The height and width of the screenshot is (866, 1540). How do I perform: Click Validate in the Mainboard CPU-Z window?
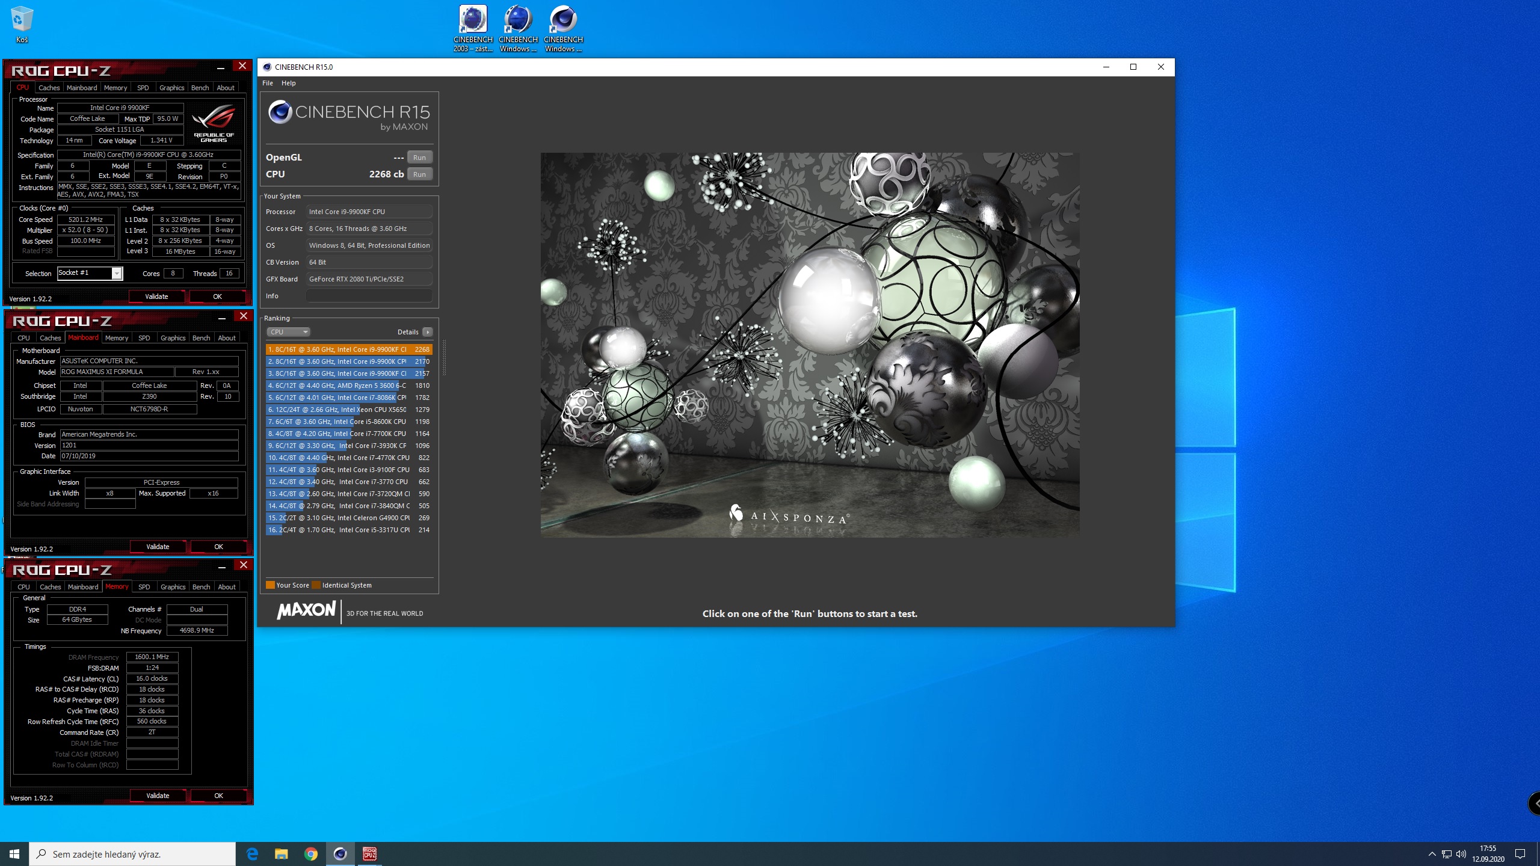coord(158,547)
